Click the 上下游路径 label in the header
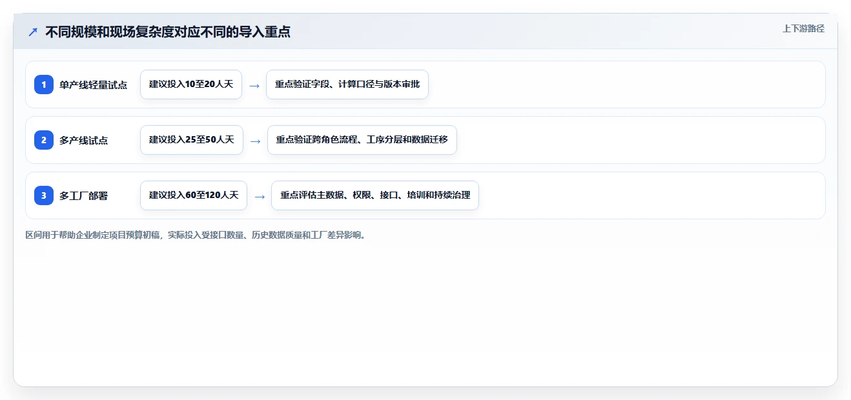Screen dimensions: 851x400 tap(803, 28)
